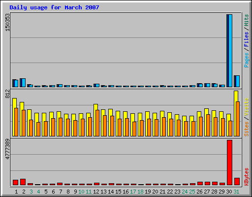The image size is (252, 197).
Task: Click the orange day 1 Sites bar
Action: coord(16,122)
